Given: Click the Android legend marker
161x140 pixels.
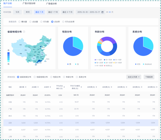Looking at the screenshot, I should (143, 64).
